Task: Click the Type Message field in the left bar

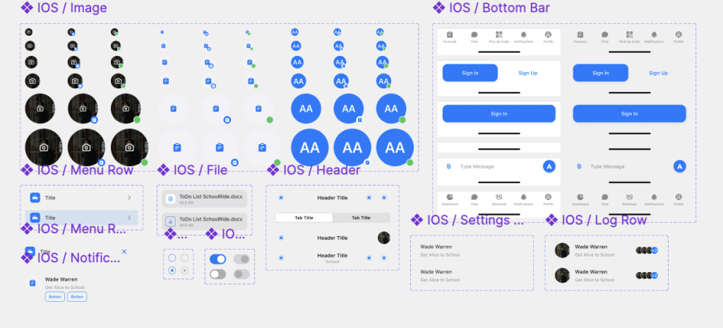Action: [494, 166]
